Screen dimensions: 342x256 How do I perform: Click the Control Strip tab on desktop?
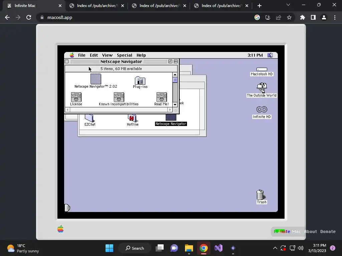(x=67, y=208)
